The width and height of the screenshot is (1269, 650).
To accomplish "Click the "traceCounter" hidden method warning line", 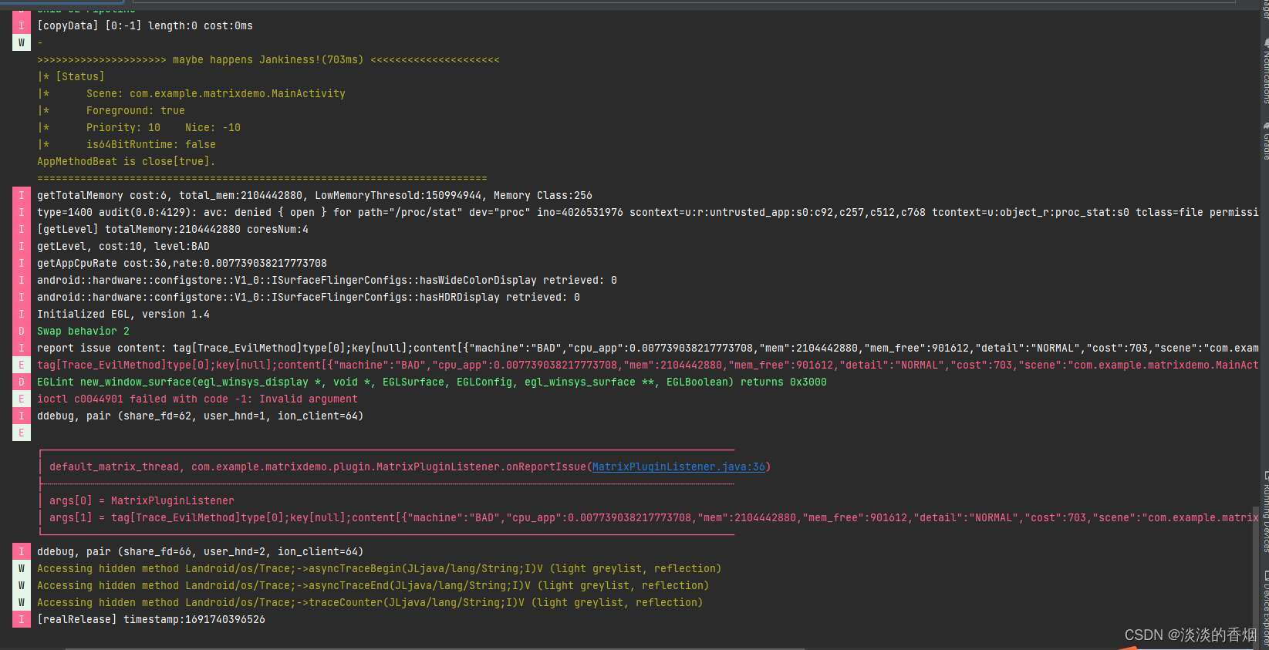I will click(370, 602).
